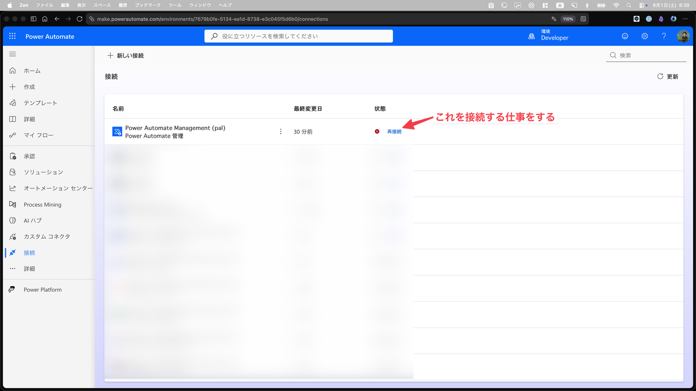Open more options for Power Automate Management

click(x=281, y=132)
